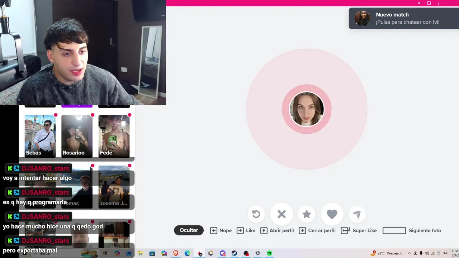The height and width of the screenshot is (258, 459).
Task: Open the taskbar clock showing 11:51
Action: [x=455, y=253]
